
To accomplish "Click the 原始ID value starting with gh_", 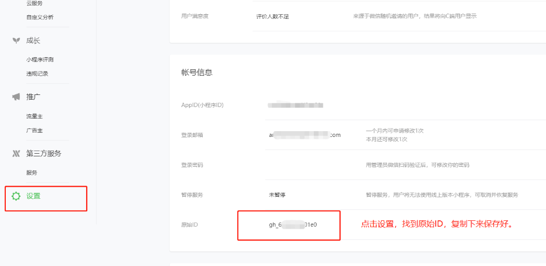I will (x=293, y=225).
